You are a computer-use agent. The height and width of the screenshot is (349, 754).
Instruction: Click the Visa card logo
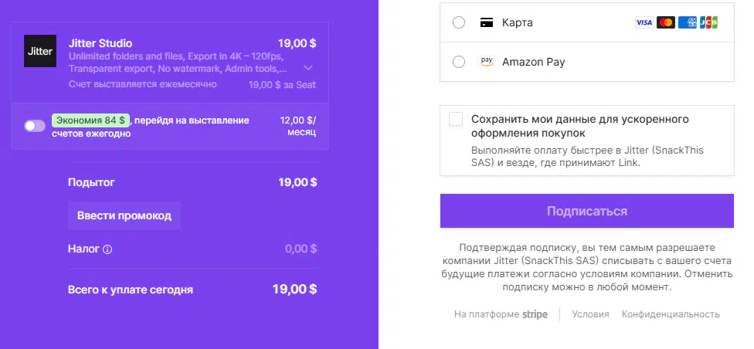click(644, 22)
